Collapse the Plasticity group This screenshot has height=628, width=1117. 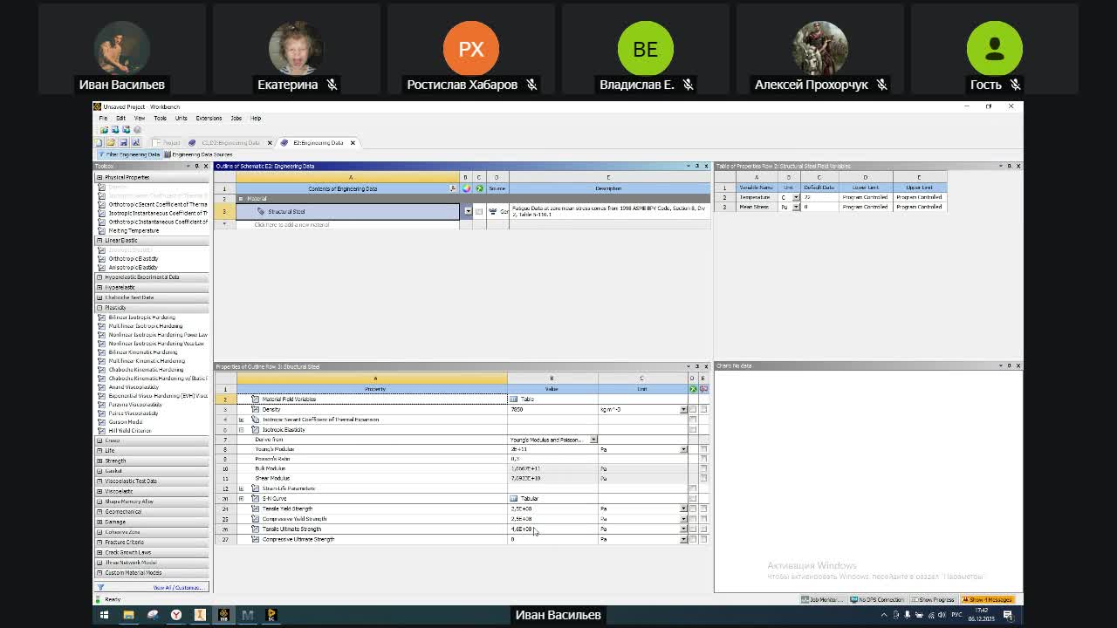[x=99, y=307]
